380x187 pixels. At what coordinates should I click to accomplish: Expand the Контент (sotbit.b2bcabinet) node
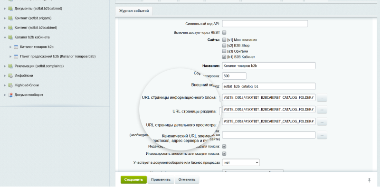[x=5, y=28]
